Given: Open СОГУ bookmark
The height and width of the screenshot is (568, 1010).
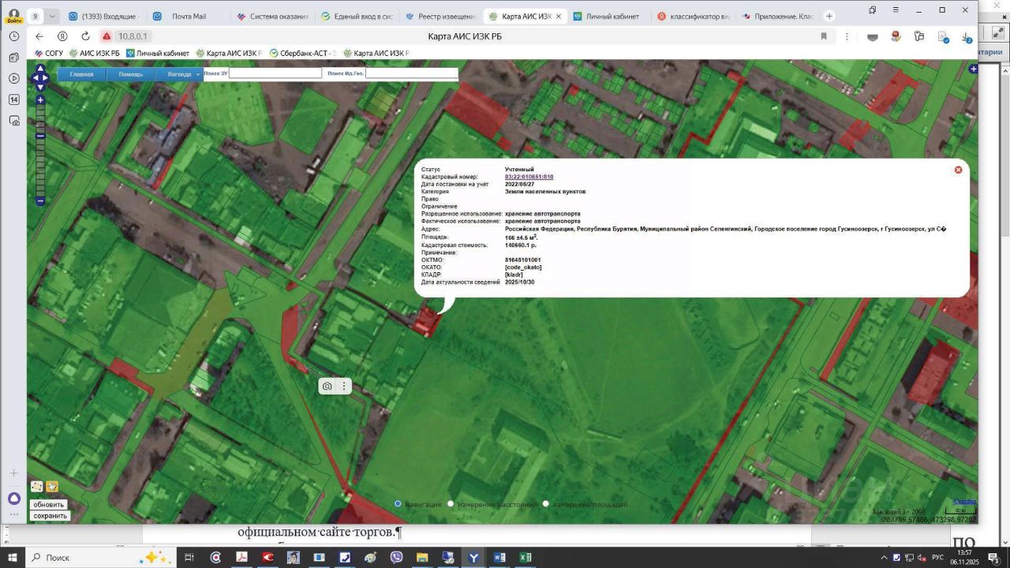Looking at the screenshot, I should click(x=49, y=53).
